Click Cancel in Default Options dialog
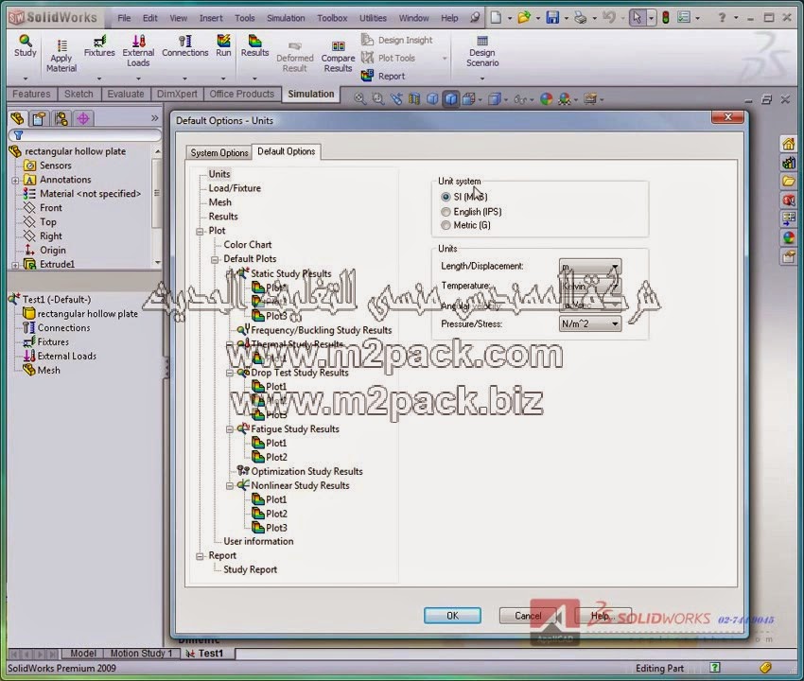Screen dimensions: 804x681 528,616
